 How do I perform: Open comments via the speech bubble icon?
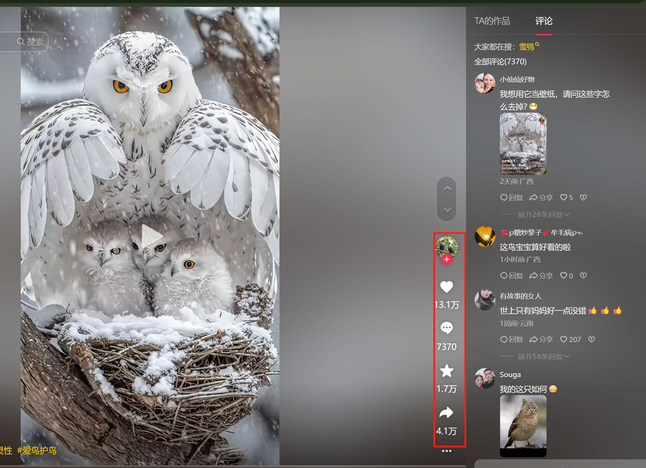(446, 328)
